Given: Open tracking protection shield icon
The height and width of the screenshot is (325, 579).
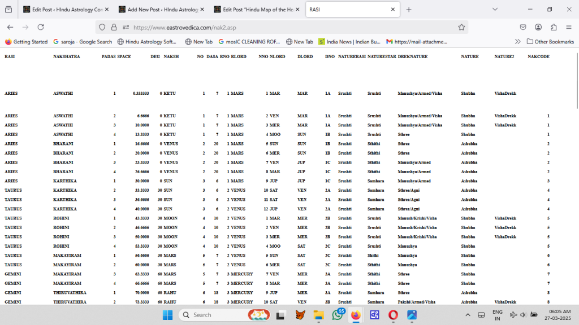Looking at the screenshot, I should [102, 27].
